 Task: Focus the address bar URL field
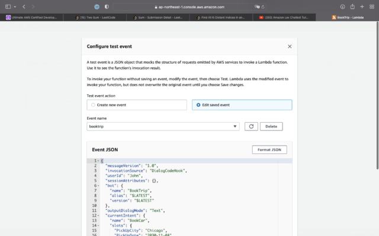[189, 6]
